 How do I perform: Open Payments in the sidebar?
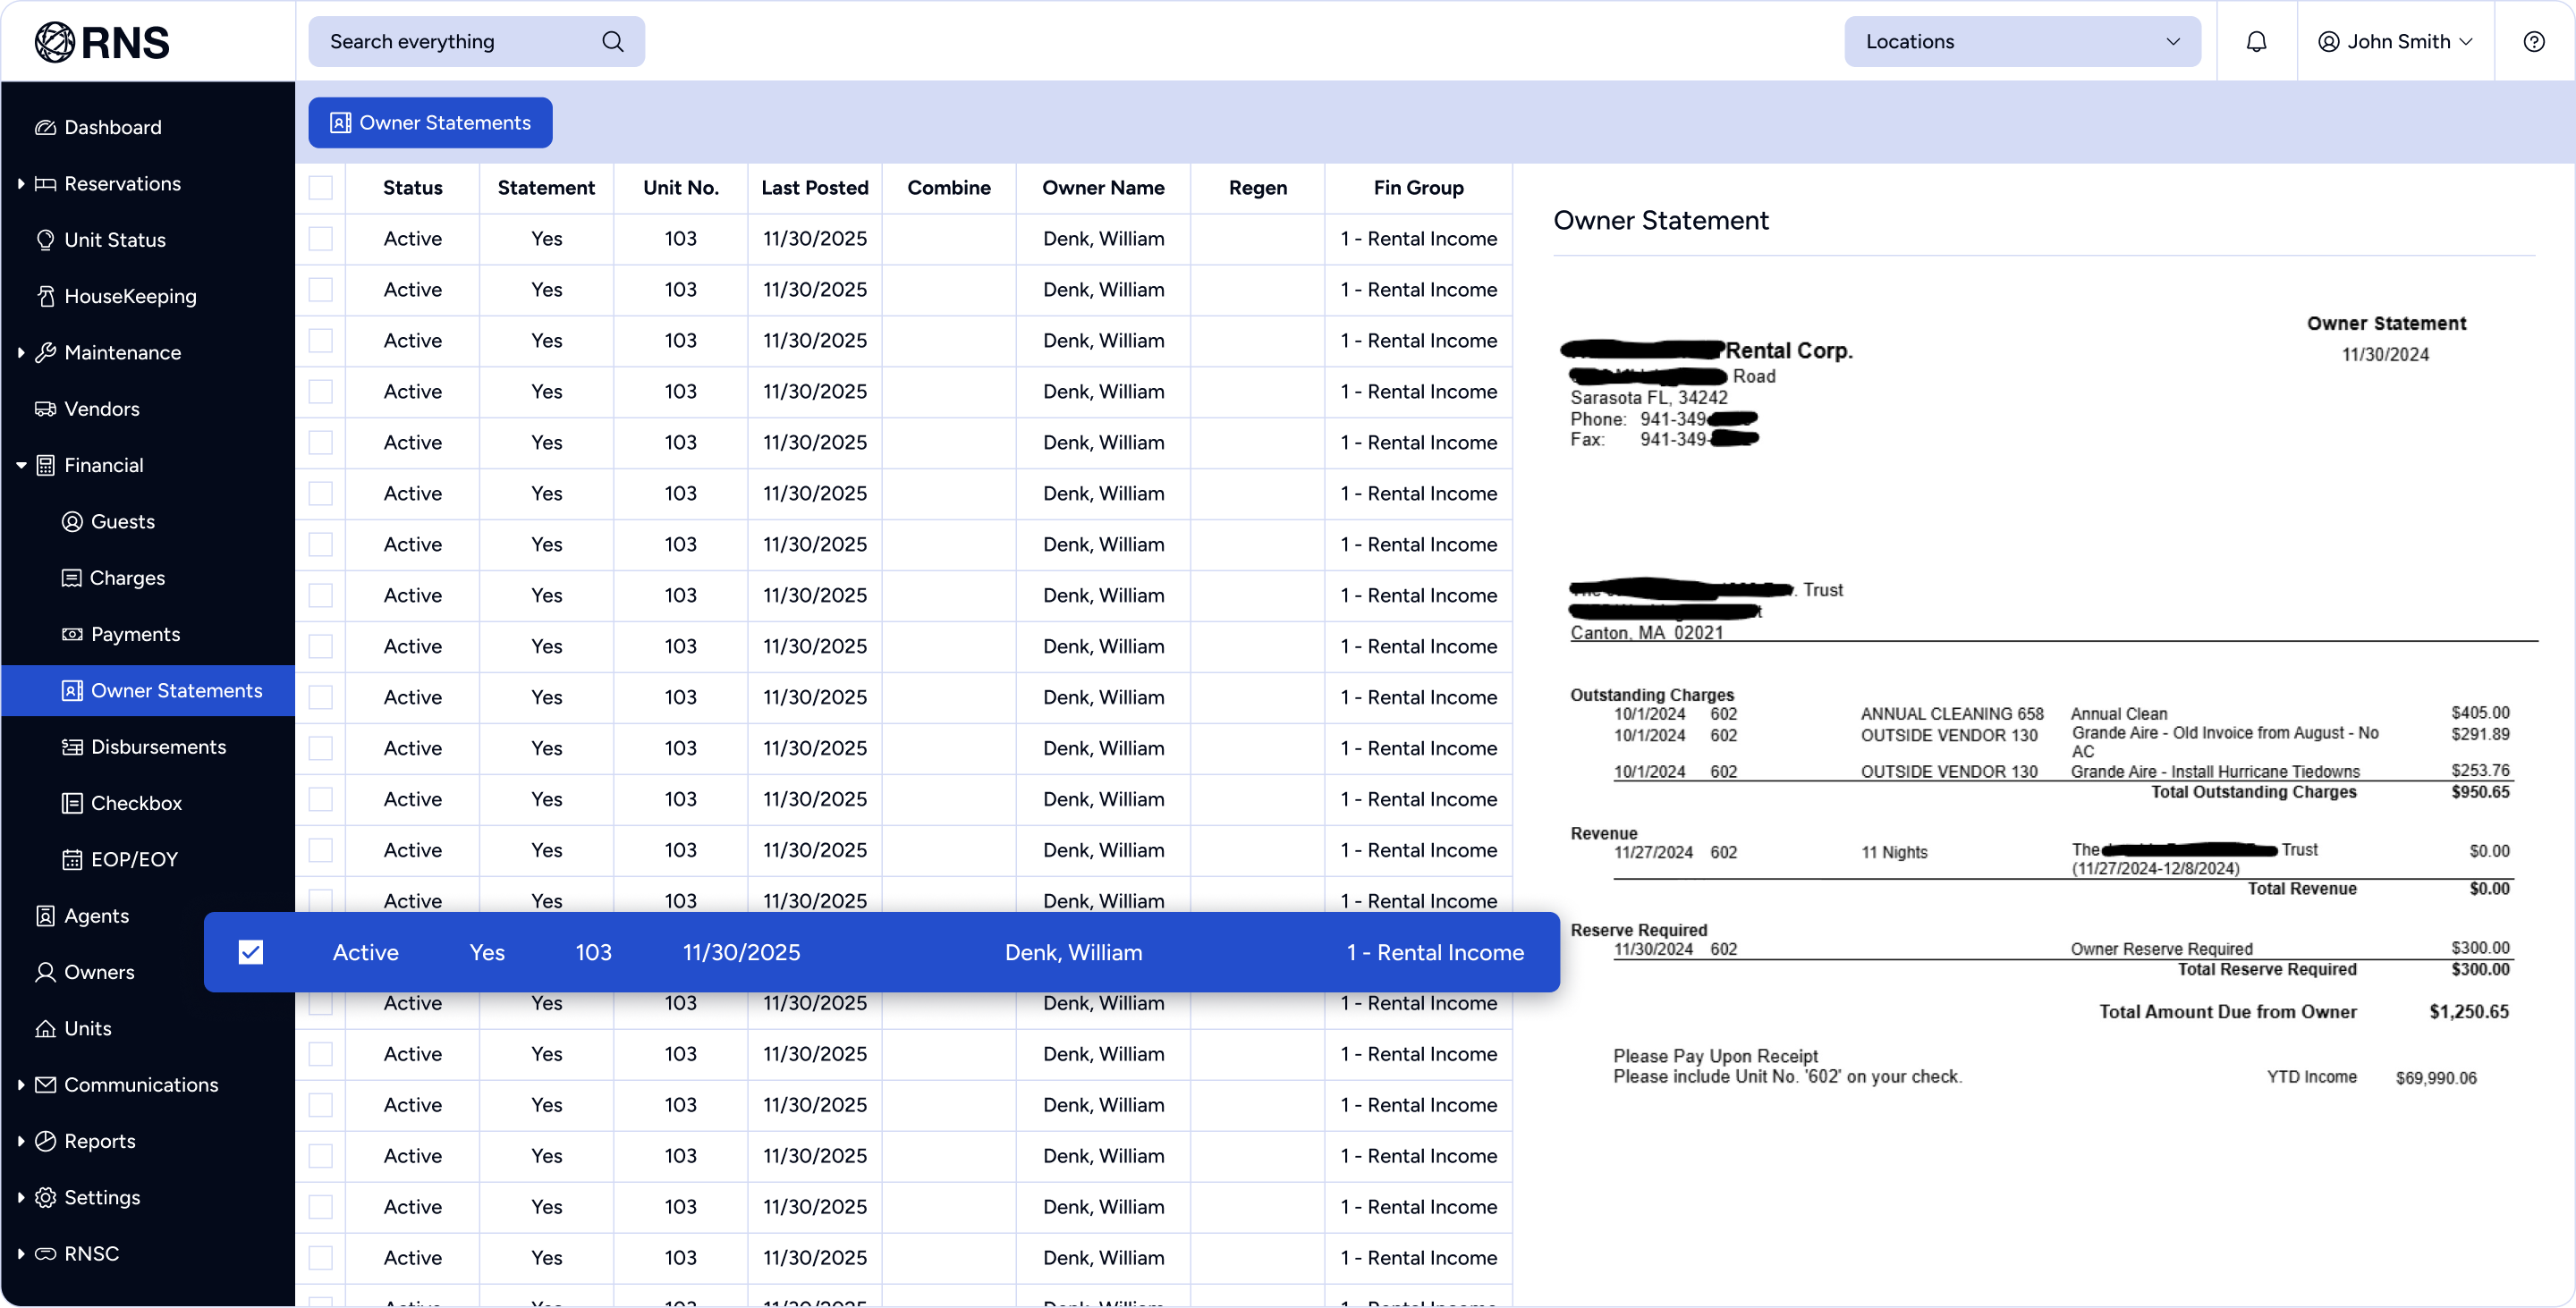tap(135, 635)
